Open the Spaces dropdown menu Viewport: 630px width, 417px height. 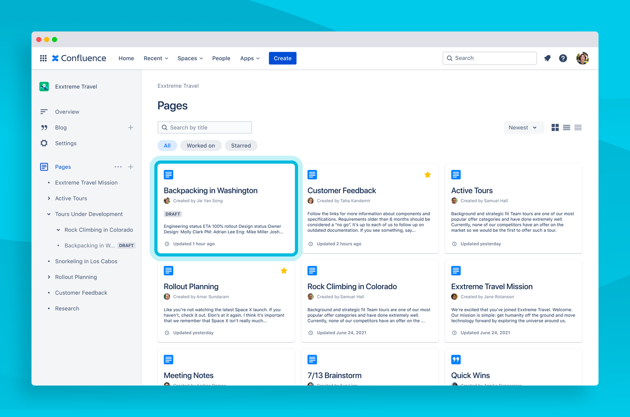[190, 58]
